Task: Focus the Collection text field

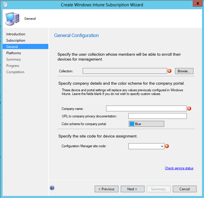Action: point(125,71)
